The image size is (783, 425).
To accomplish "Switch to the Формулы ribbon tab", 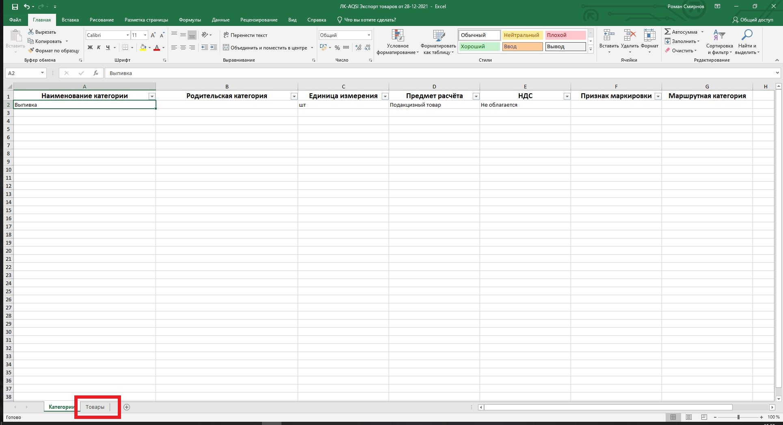I will [x=190, y=20].
